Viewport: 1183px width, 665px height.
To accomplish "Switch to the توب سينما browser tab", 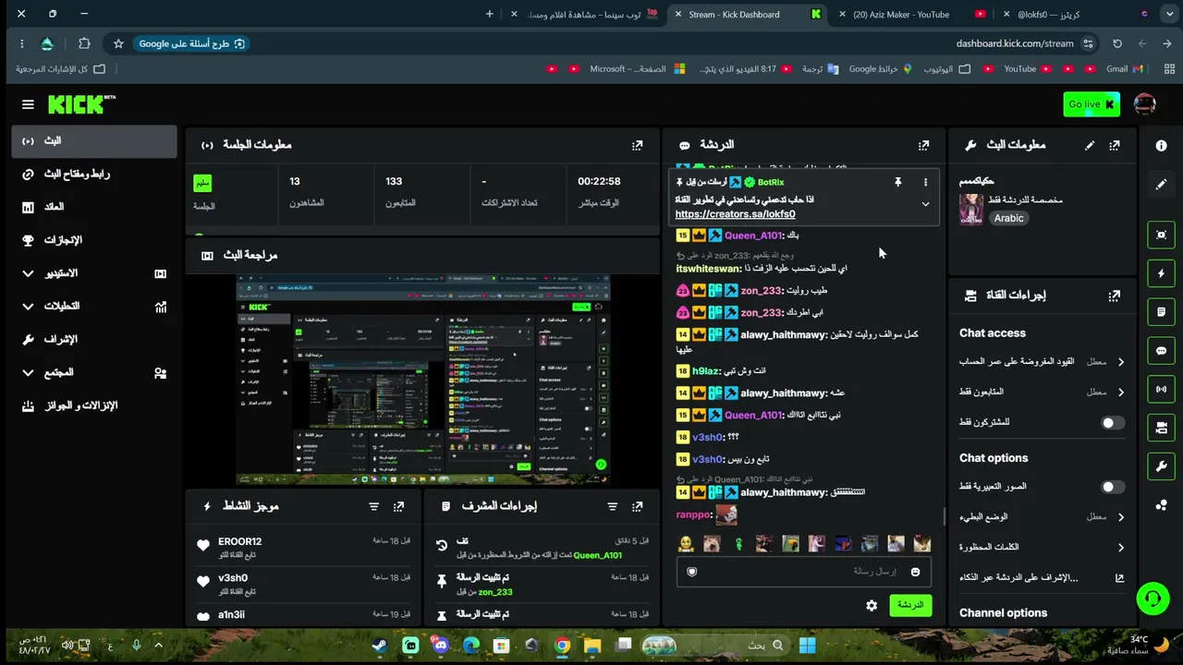I will (585, 14).
